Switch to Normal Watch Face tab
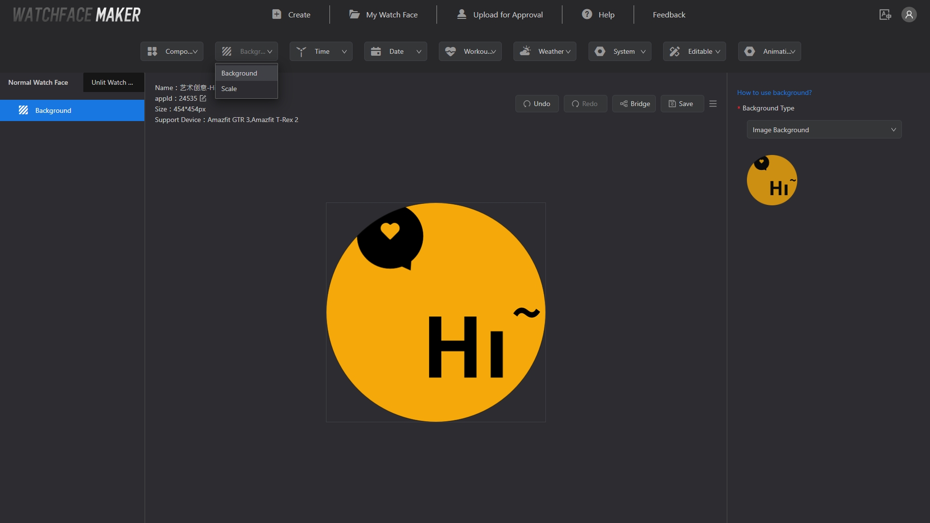 38,82
